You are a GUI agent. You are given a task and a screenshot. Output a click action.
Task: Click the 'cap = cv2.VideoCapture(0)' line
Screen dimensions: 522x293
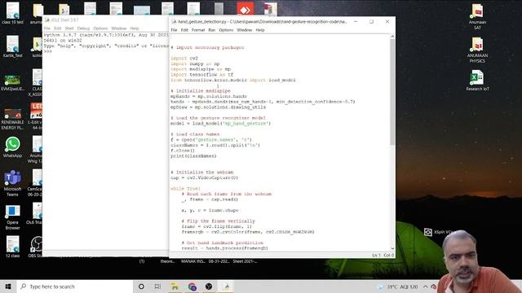click(204, 177)
